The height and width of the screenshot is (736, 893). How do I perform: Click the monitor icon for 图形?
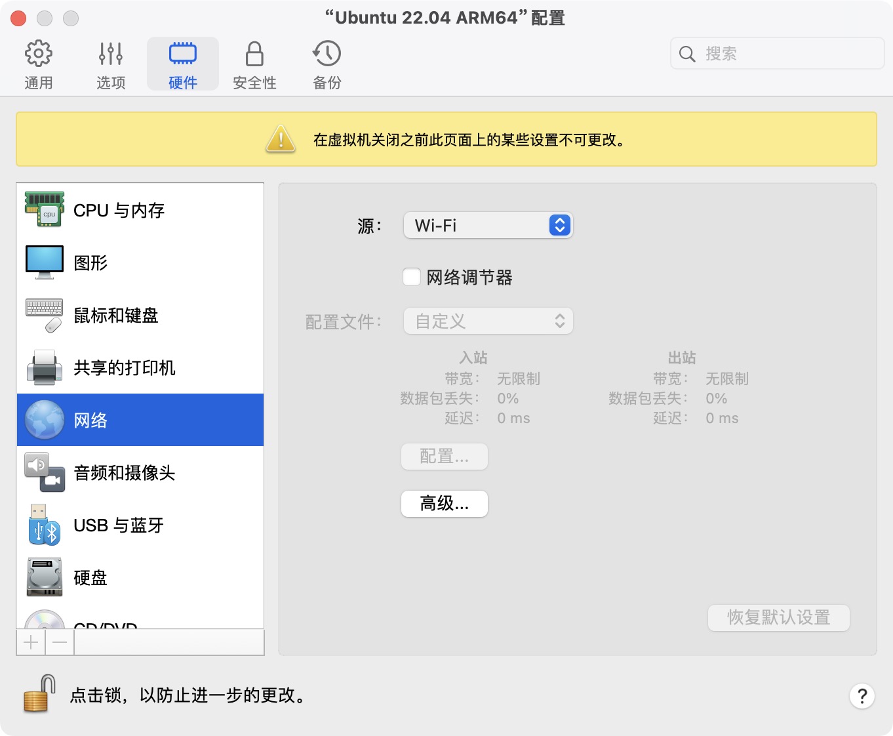tap(45, 262)
